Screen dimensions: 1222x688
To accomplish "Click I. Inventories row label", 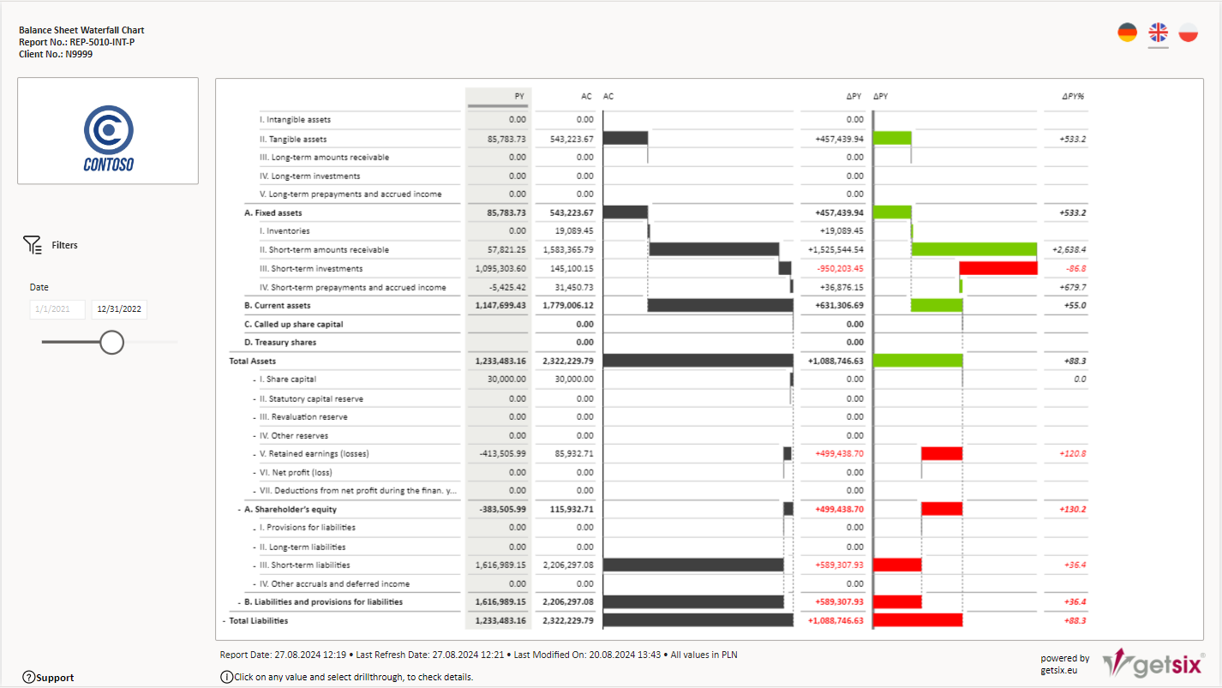I will (285, 230).
